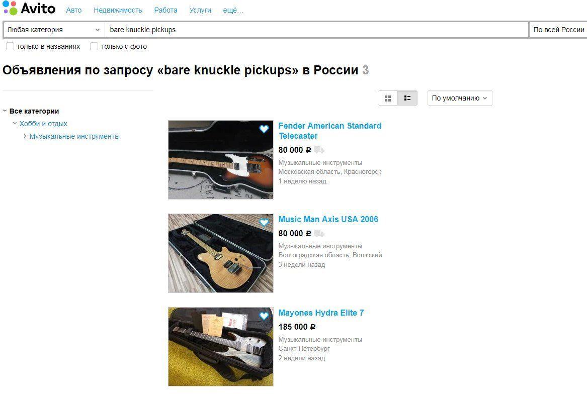587x396 pixels.
Task: Open 'Music Man Axis USA 2006' listing link
Action: click(328, 219)
